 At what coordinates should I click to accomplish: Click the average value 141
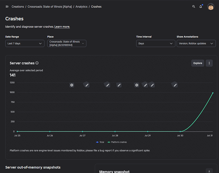(12, 75)
